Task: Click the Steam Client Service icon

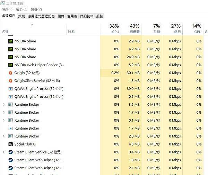Action: (x=11, y=152)
